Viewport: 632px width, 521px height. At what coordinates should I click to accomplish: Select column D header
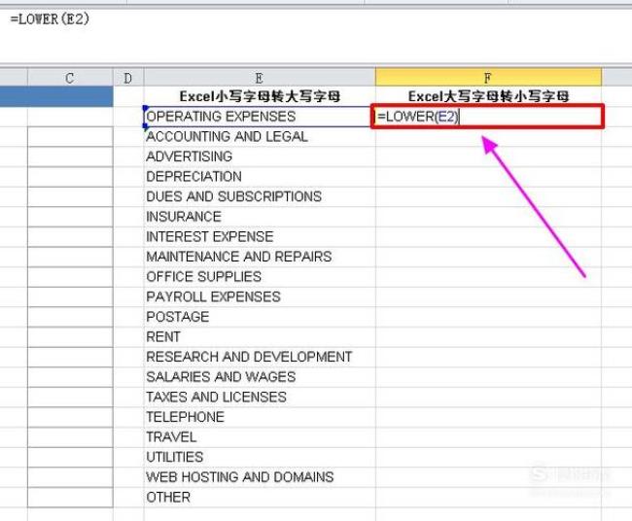click(x=128, y=78)
